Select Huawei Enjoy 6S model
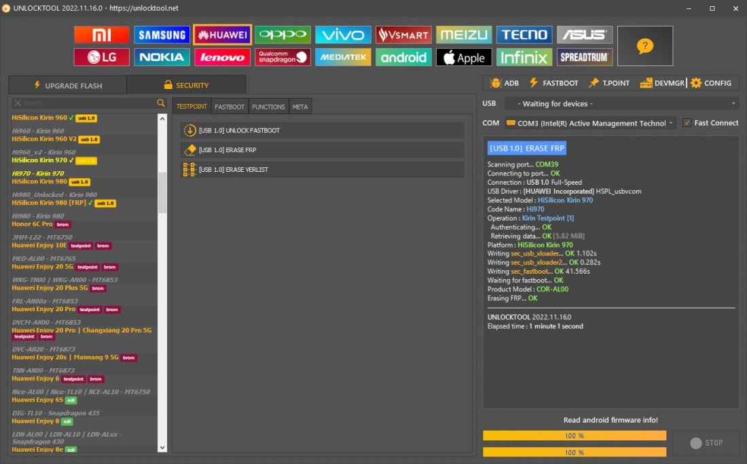This screenshot has width=747, height=464. [x=37, y=399]
